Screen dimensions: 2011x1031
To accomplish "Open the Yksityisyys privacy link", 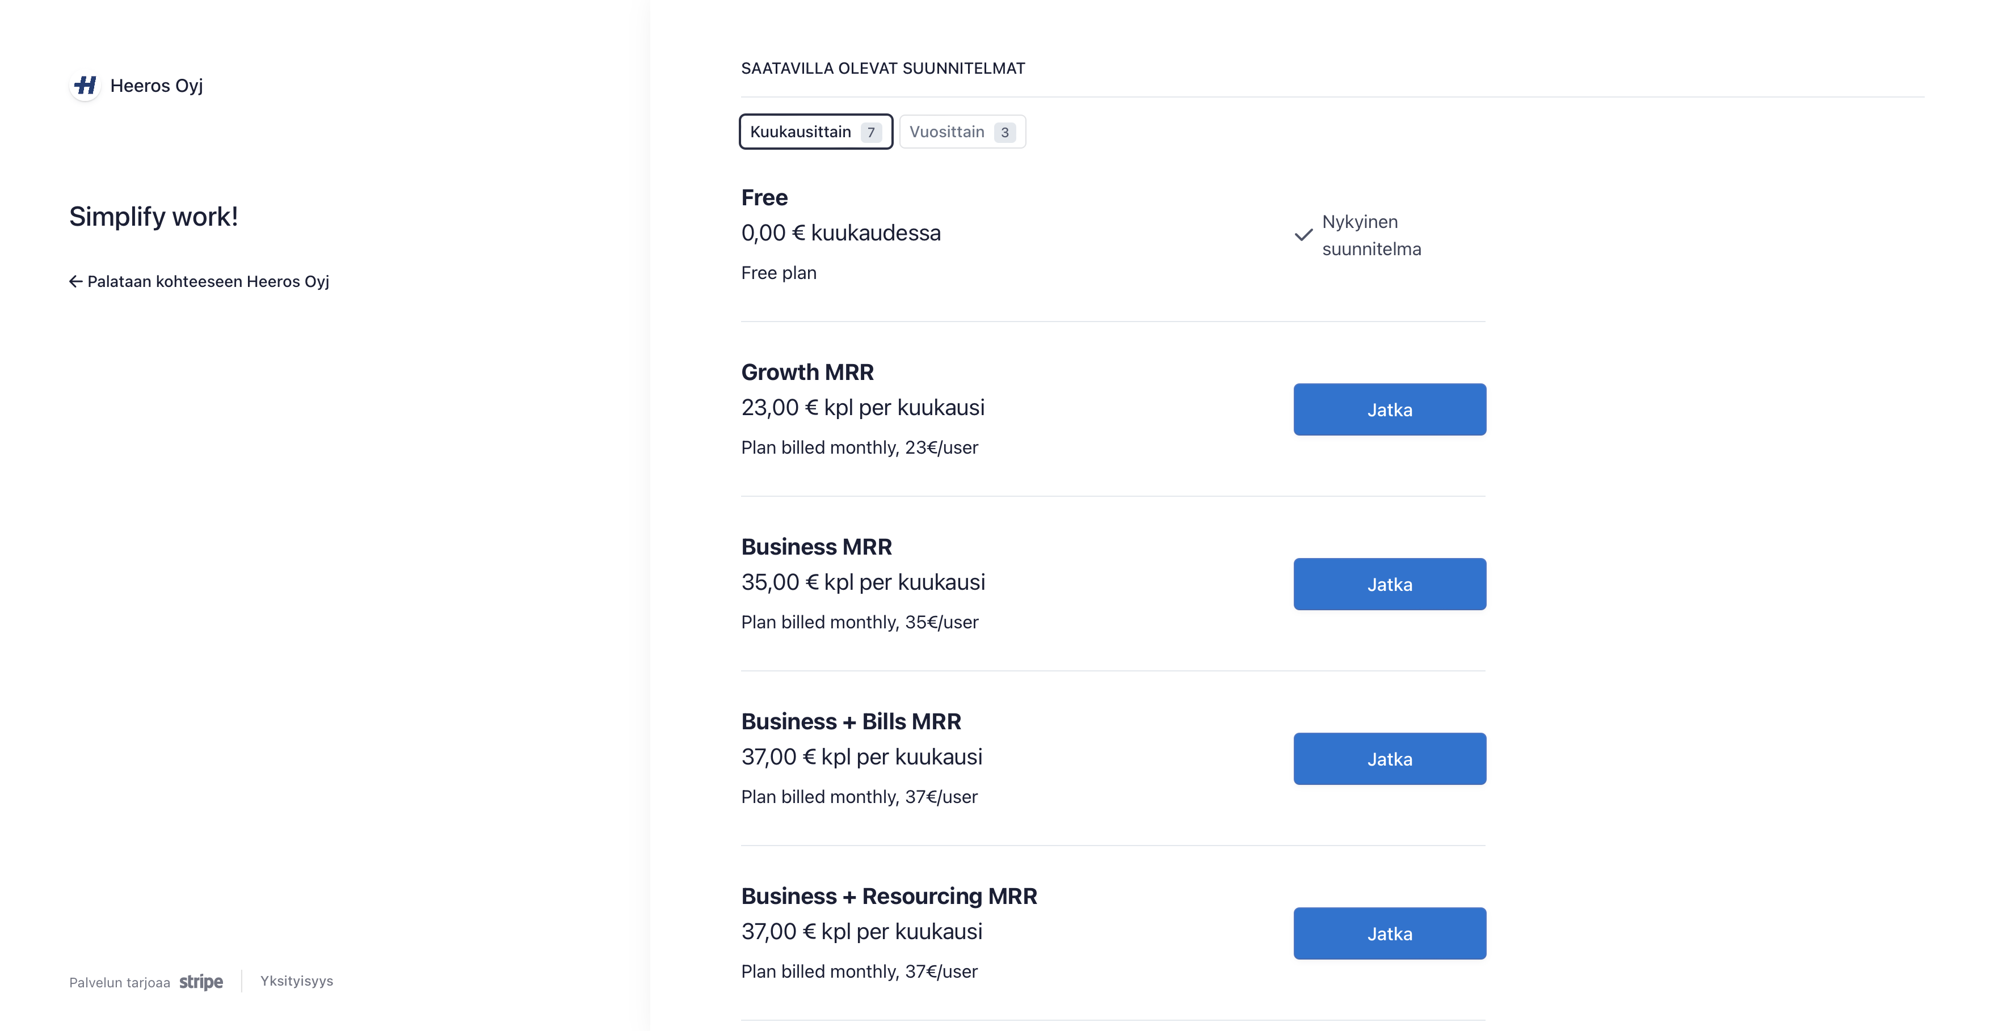I will (297, 981).
